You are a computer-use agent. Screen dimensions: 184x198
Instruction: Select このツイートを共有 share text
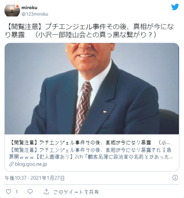tap(76, 192)
